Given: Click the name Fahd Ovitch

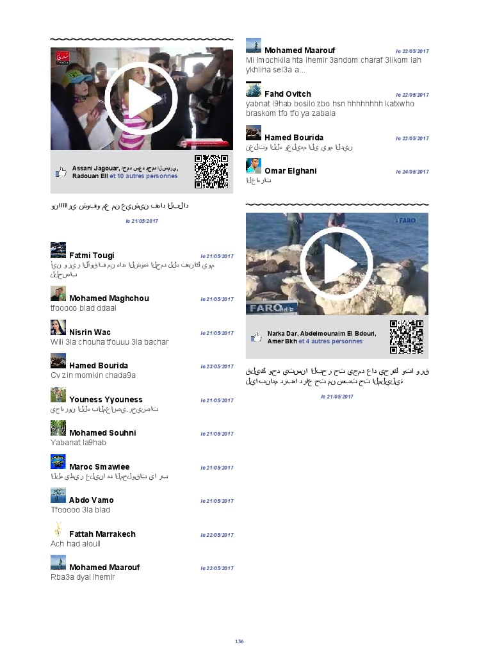Looking at the screenshot, I should tap(288, 94).
